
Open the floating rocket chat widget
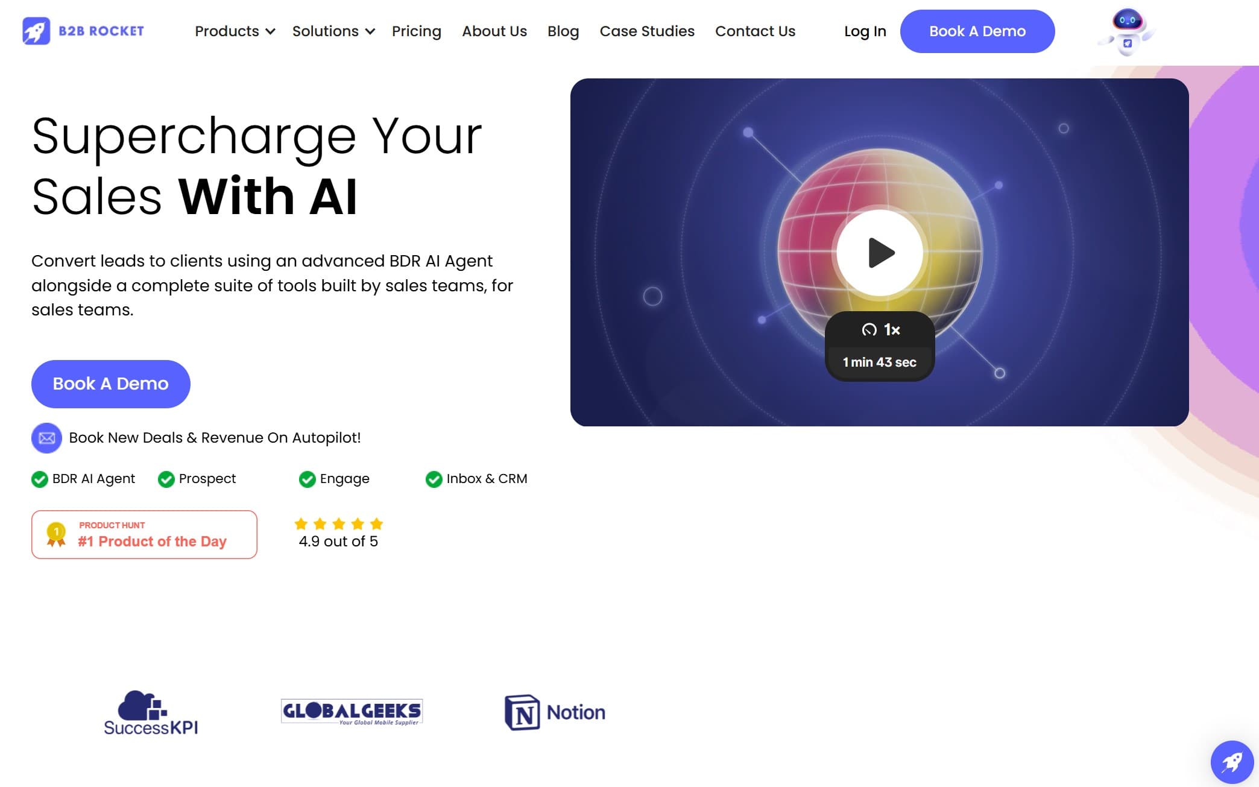1231,762
